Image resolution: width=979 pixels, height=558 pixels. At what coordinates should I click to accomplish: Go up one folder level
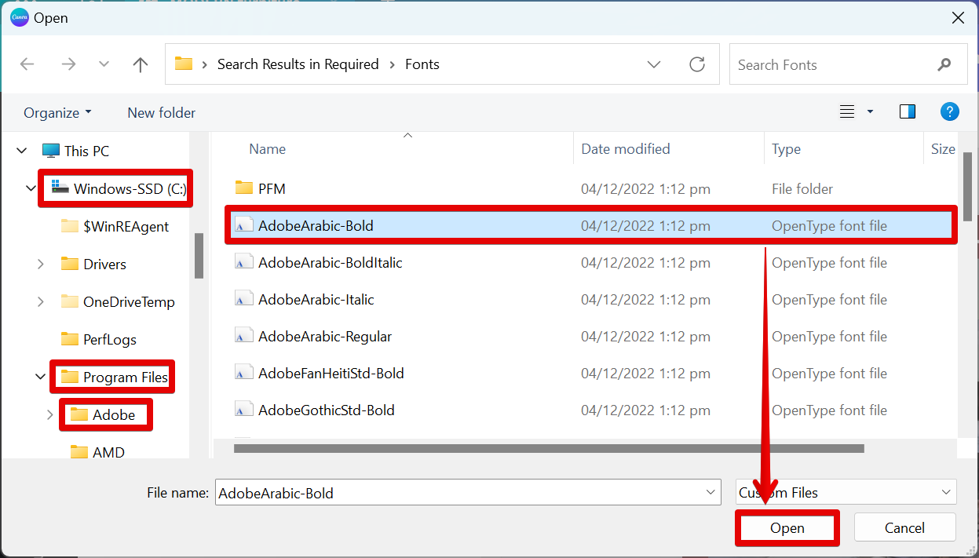coord(141,64)
